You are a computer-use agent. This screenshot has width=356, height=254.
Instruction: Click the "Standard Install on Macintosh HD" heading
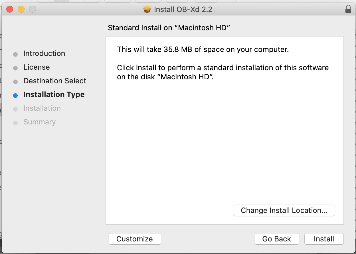point(169,28)
